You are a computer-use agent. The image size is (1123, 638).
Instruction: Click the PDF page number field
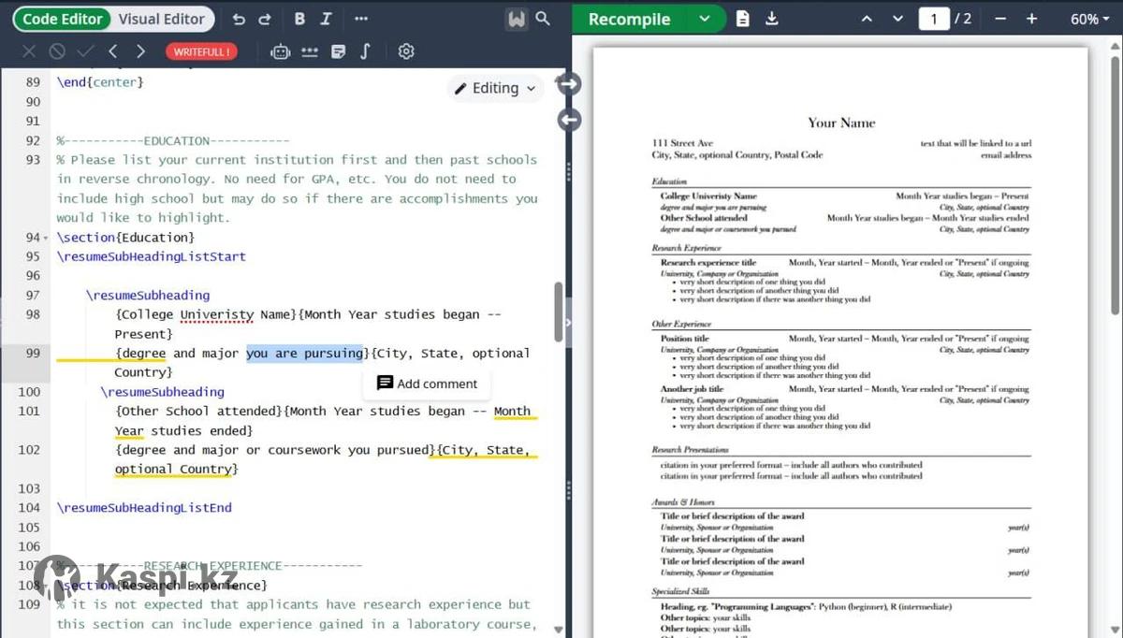(x=933, y=19)
